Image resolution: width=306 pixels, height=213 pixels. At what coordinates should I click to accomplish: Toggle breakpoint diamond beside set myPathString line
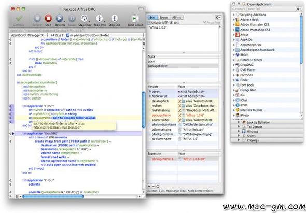(x=10, y=114)
